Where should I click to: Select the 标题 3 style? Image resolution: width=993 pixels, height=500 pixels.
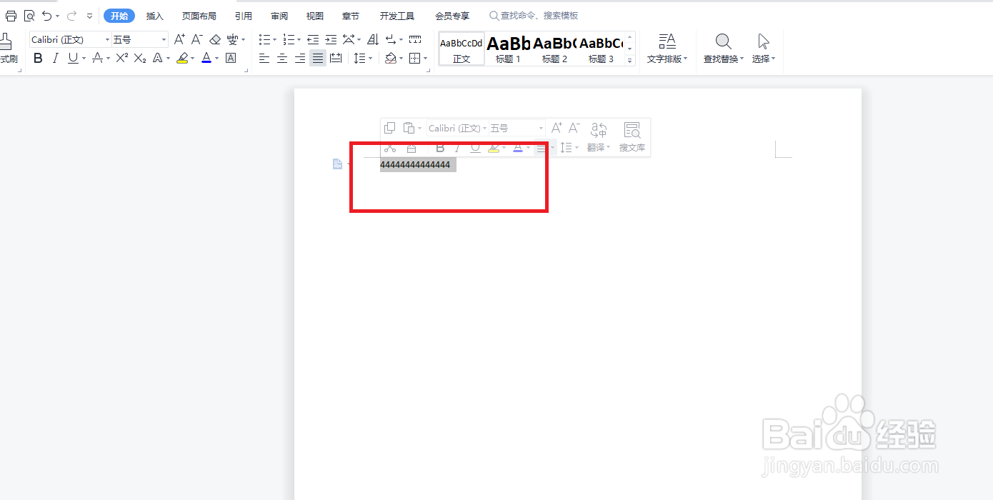601,49
